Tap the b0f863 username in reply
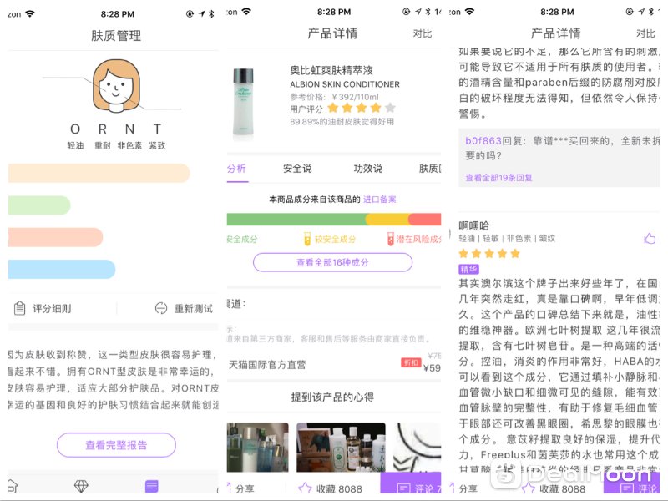This screenshot has width=668, height=501. (483, 141)
